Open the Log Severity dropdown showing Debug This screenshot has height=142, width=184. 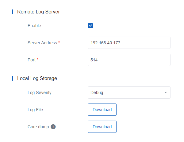pyautogui.click(x=129, y=93)
